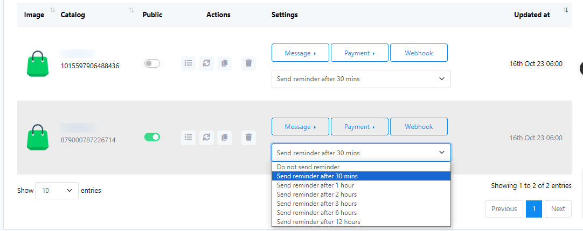Screen dimensions: 583x231
Task: Expand the entries-per-page dropdown showing 10
Action: click(57, 191)
